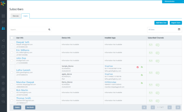Switch to the Devices tab
The image size is (184, 112).
pos(16,16)
